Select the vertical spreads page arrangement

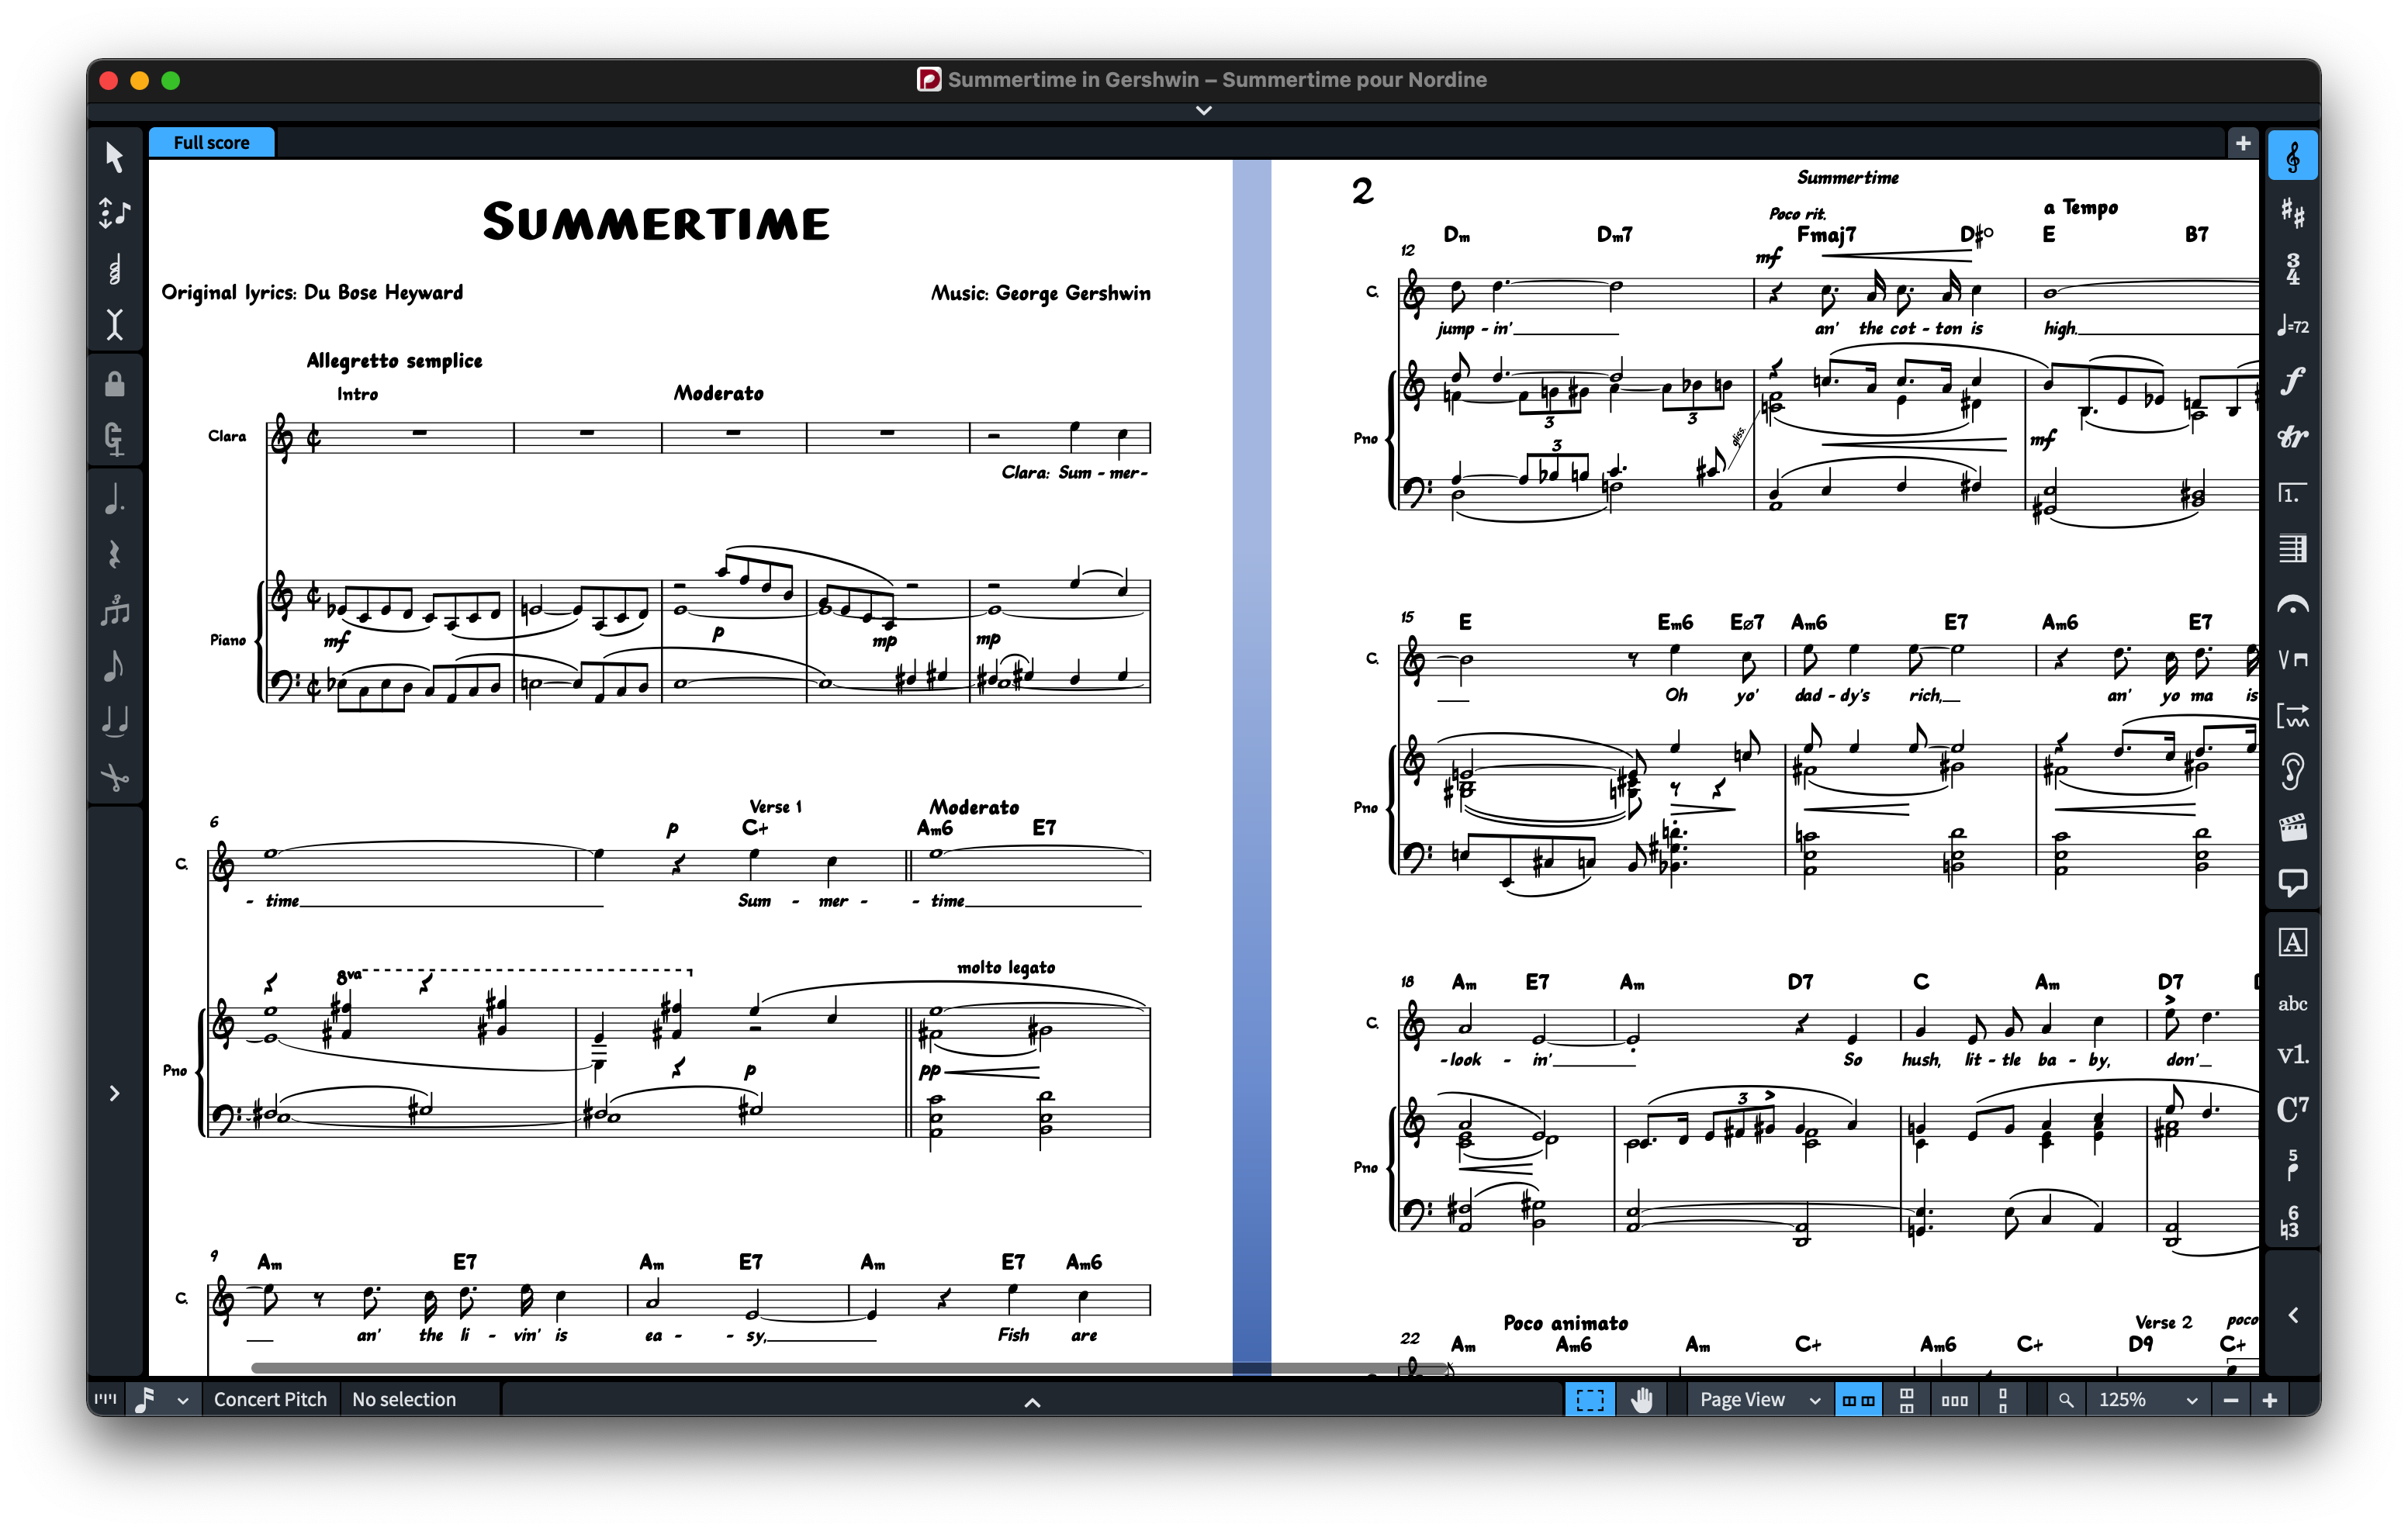coord(1906,1399)
